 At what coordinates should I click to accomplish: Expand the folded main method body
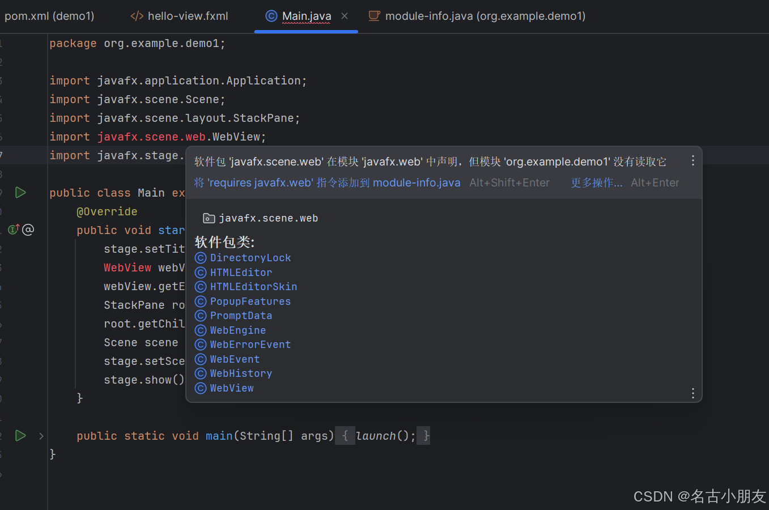(41, 436)
